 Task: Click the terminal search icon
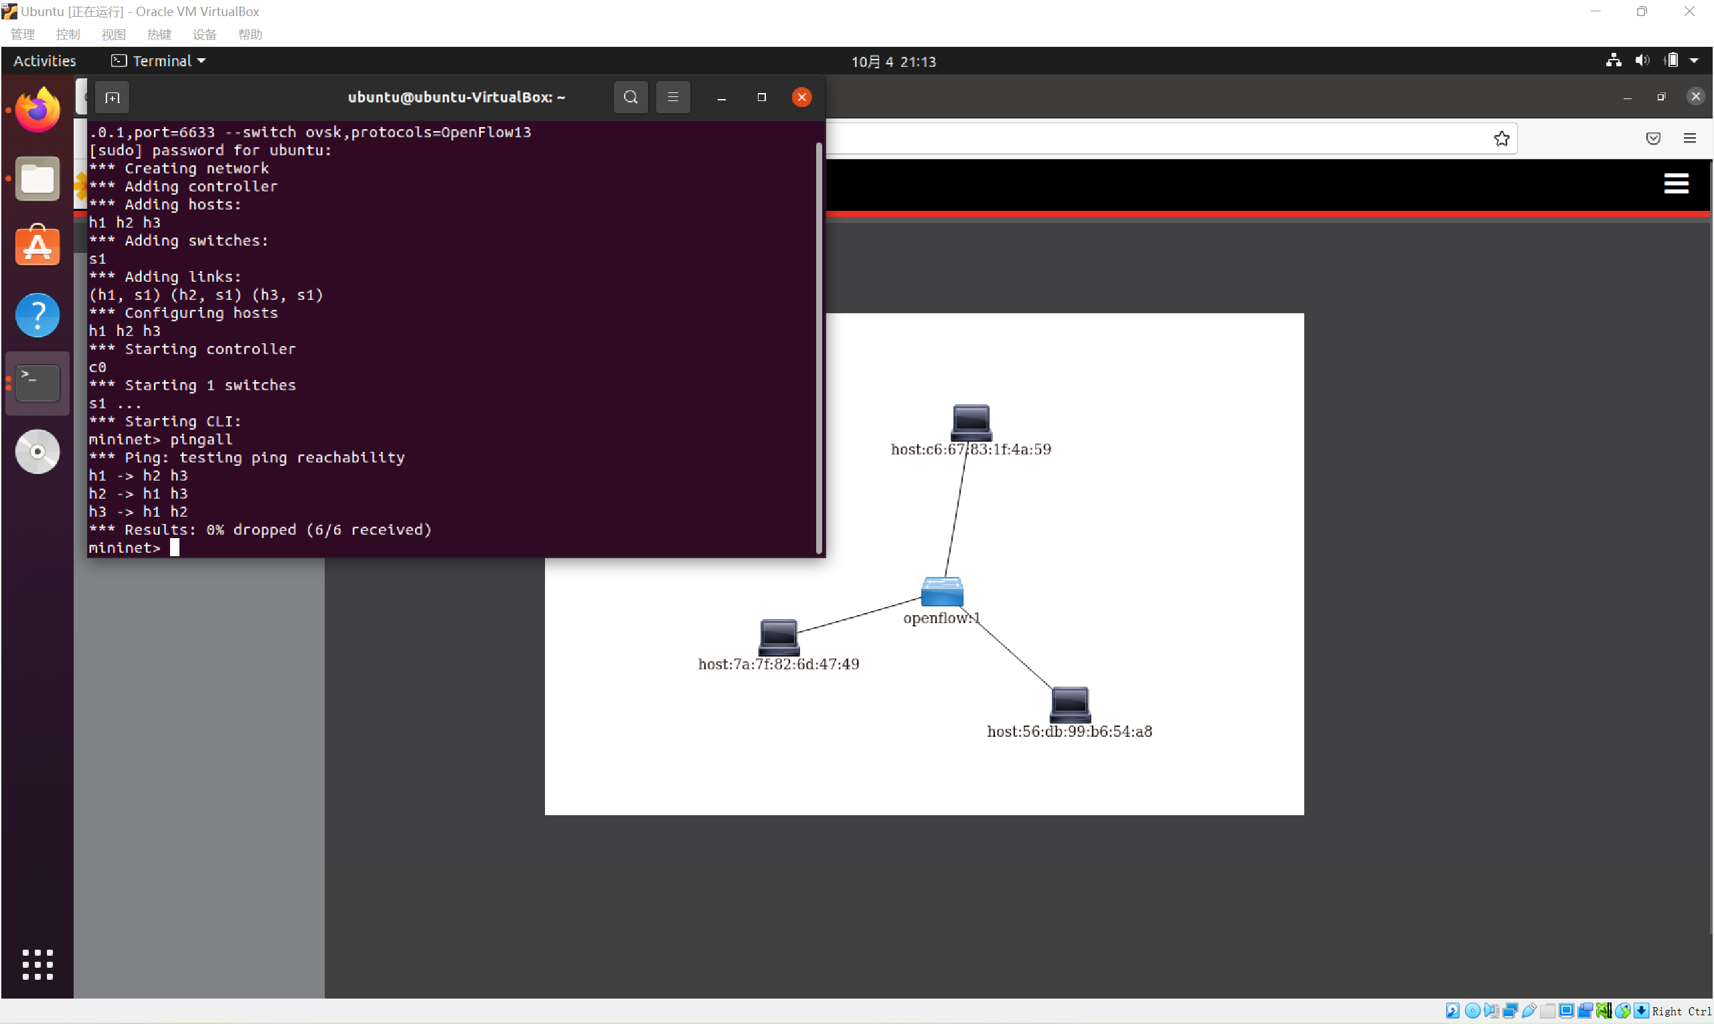point(630,97)
